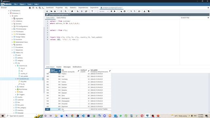Click the Save File floppy icon
This screenshot has width=210, height=118.
point(55,11)
